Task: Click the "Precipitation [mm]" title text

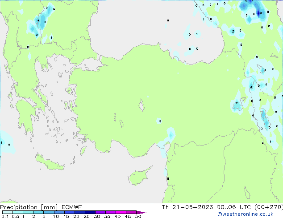Action: [x=29, y=207]
